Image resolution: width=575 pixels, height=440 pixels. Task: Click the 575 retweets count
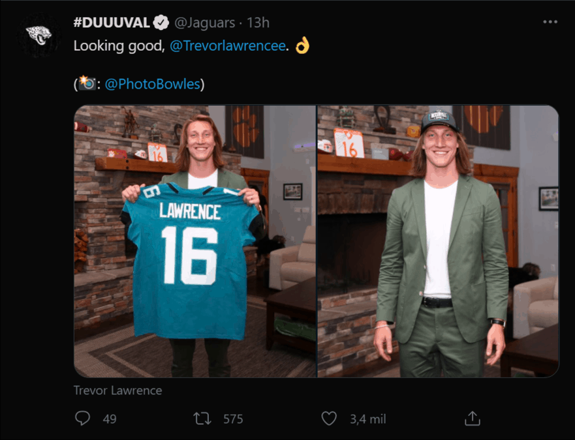click(233, 419)
